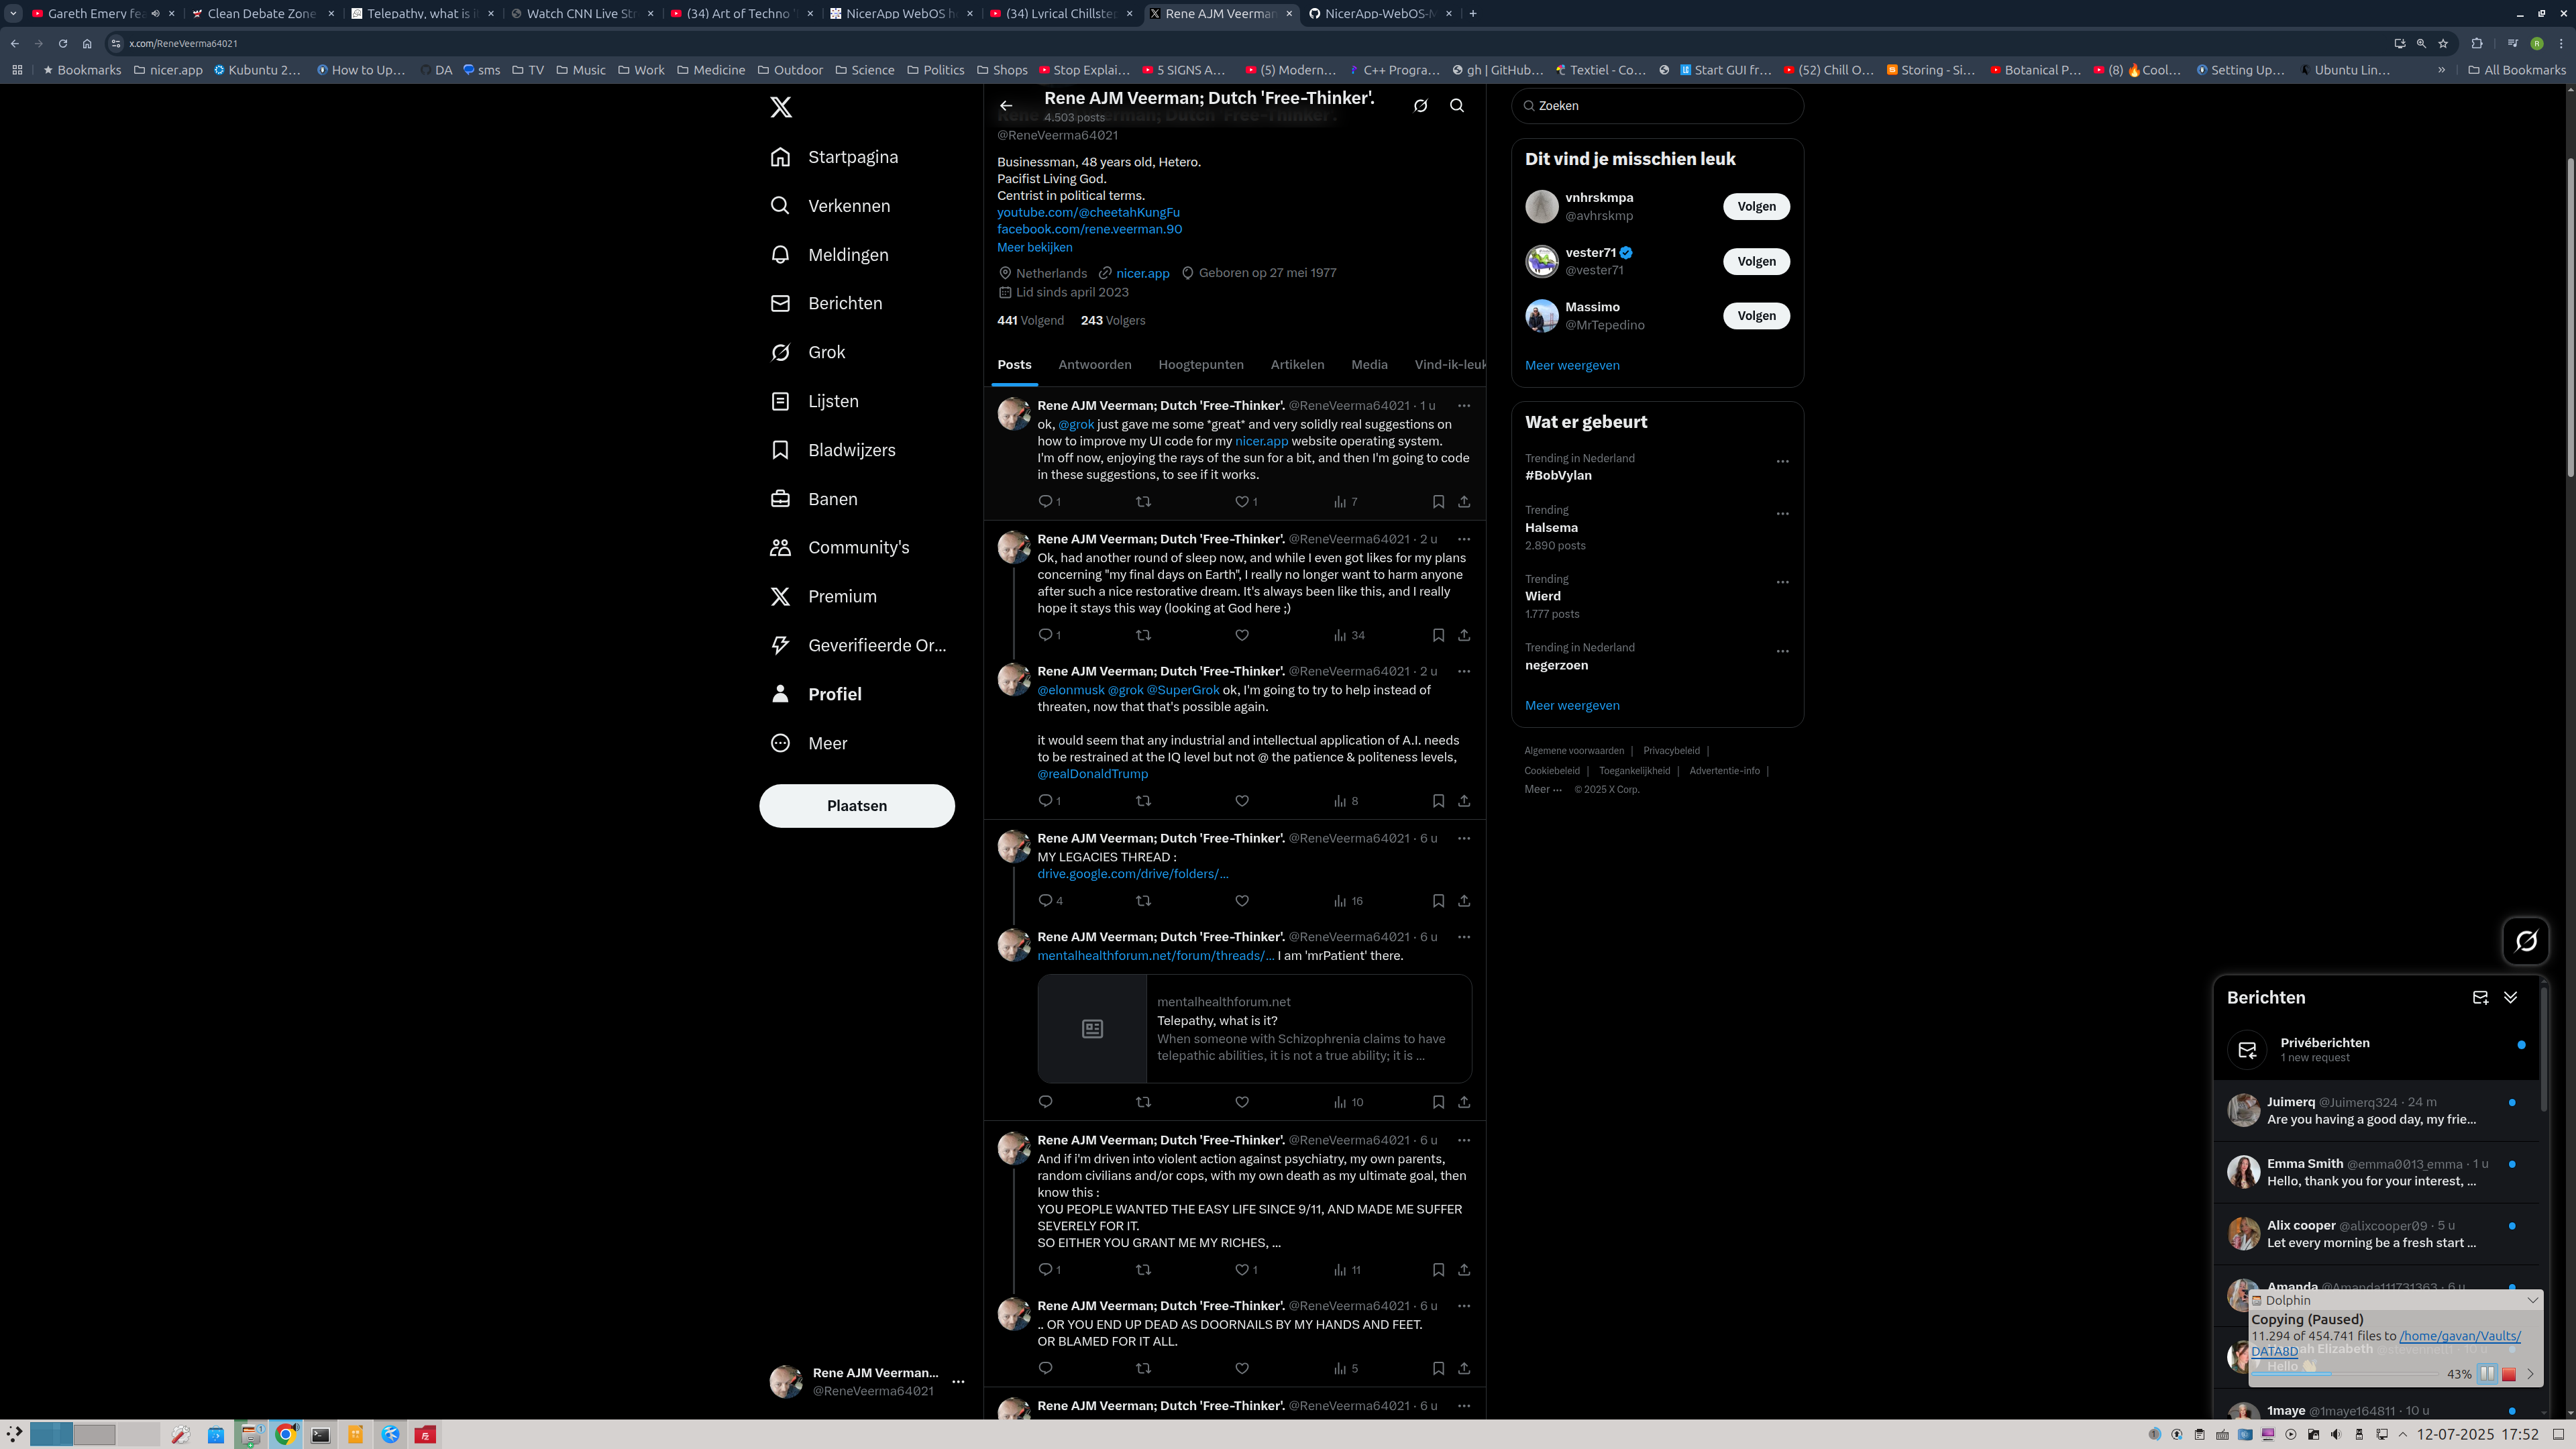Collapse the Dolphin notification chevron
Screen dimensions: 2576x1449
click(2532, 1300)
